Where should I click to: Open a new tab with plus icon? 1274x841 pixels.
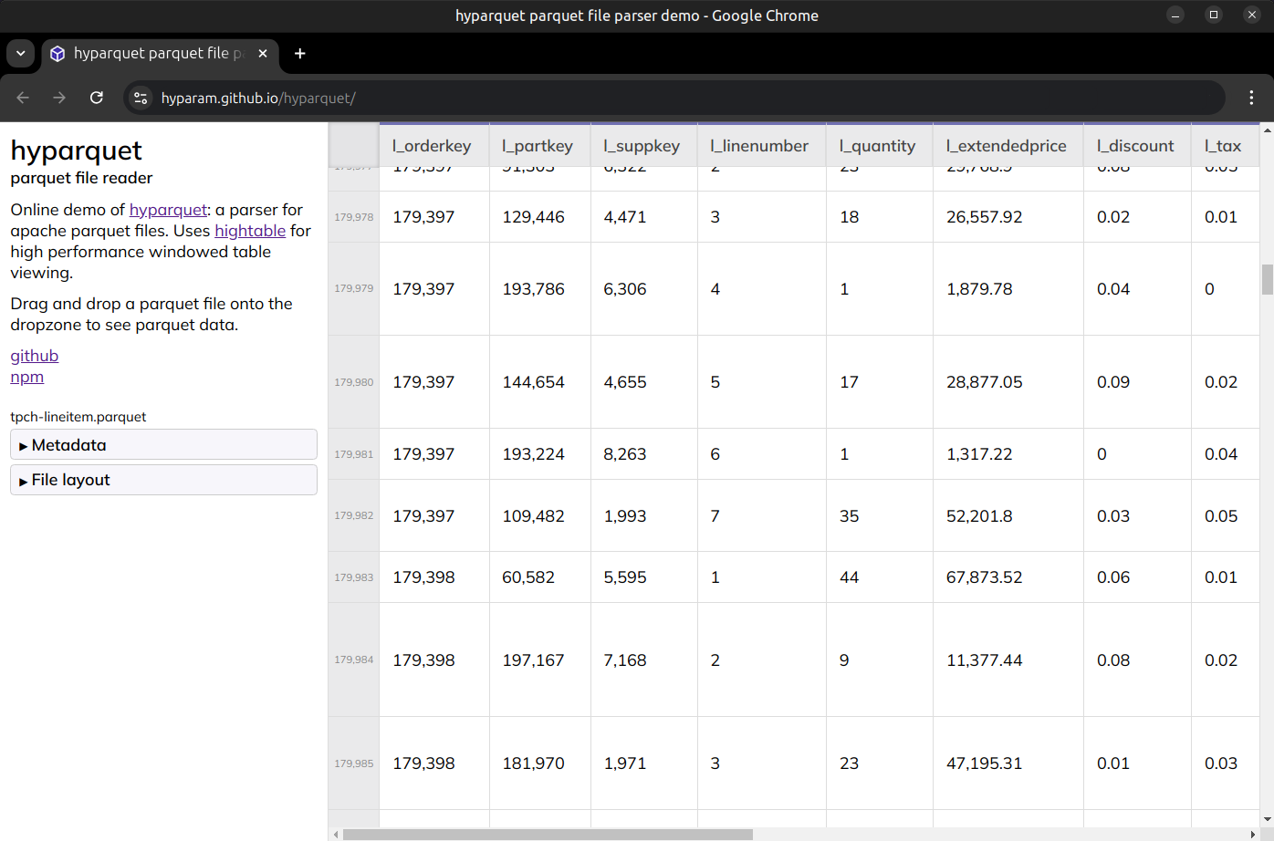[299, 54]
